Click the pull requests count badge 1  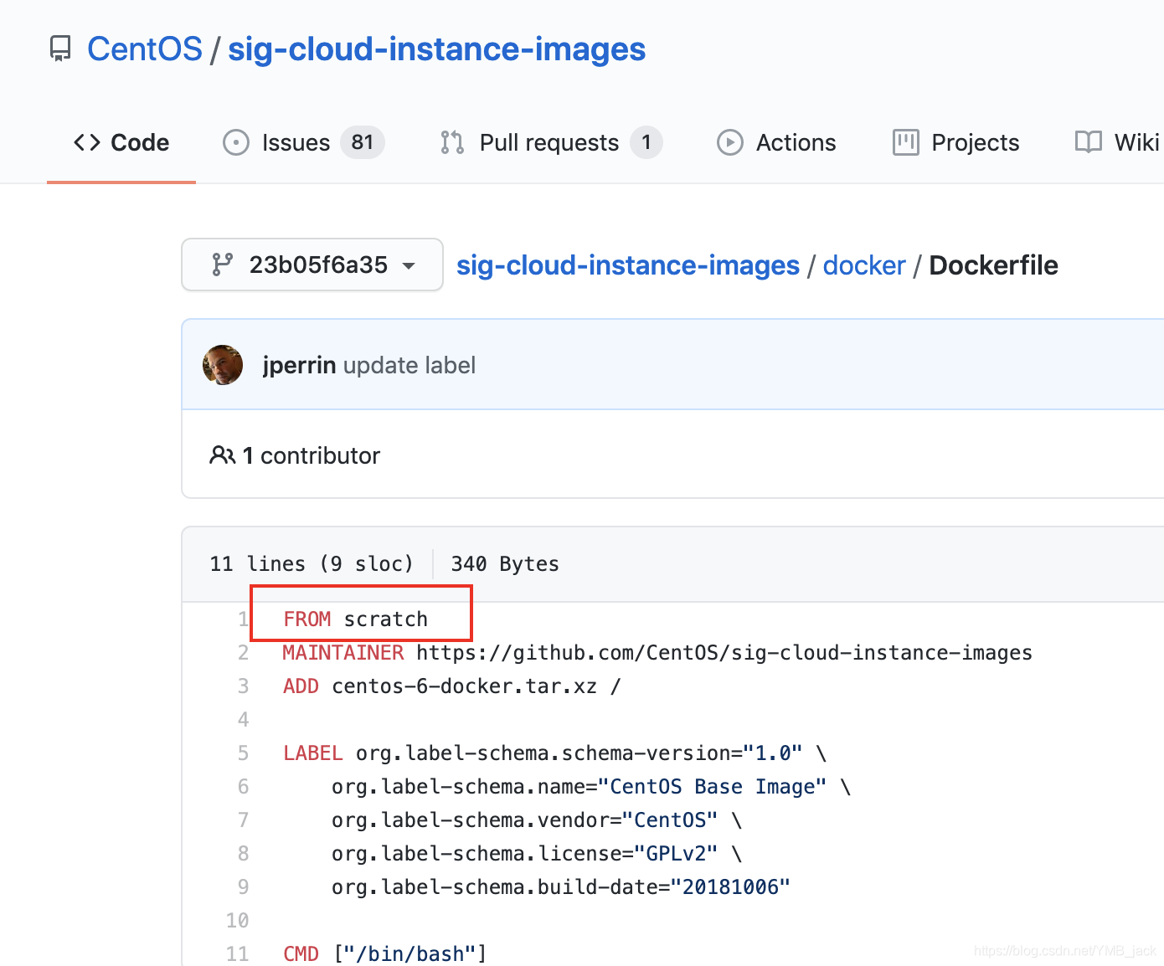coord(646,142)
